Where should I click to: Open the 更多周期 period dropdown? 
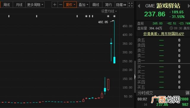click(35, 5)
